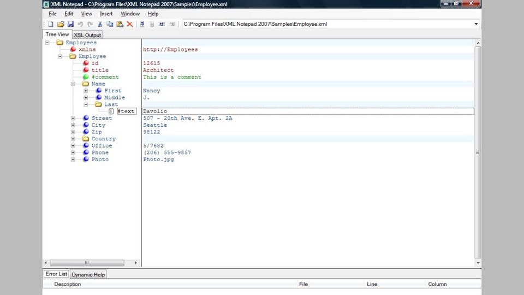Click the tree view horizontal scrollbar

click(87, 263)
